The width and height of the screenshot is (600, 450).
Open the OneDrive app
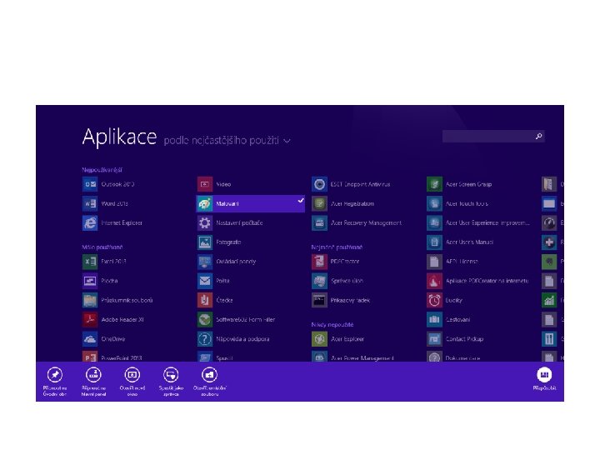[90, 338]
